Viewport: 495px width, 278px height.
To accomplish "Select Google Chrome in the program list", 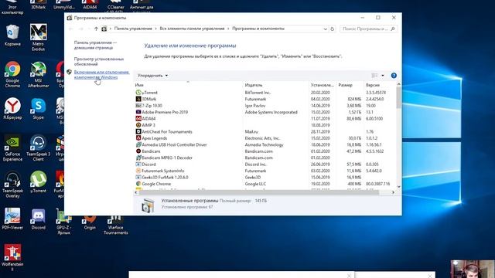I will point(265,184).
